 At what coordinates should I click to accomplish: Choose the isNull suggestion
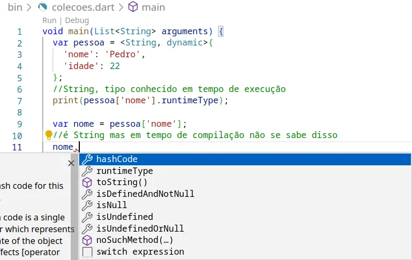click(245, 205)
